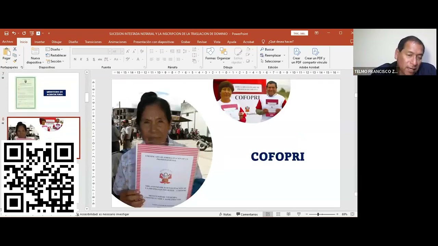438x246 pixels.
Task: Center-align the paragraph text
Action: [158, 59]
